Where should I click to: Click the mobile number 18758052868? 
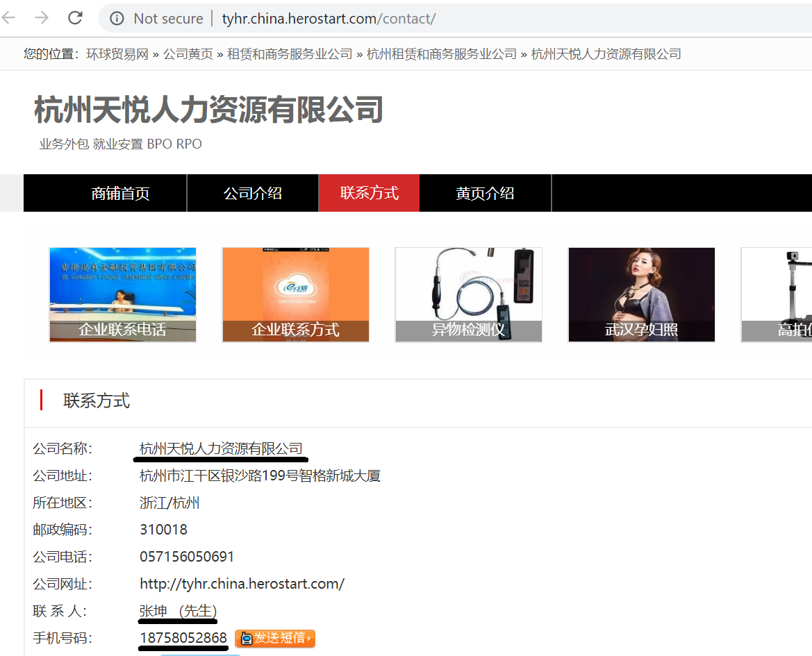pyautogui.click(x=183, y=638)
